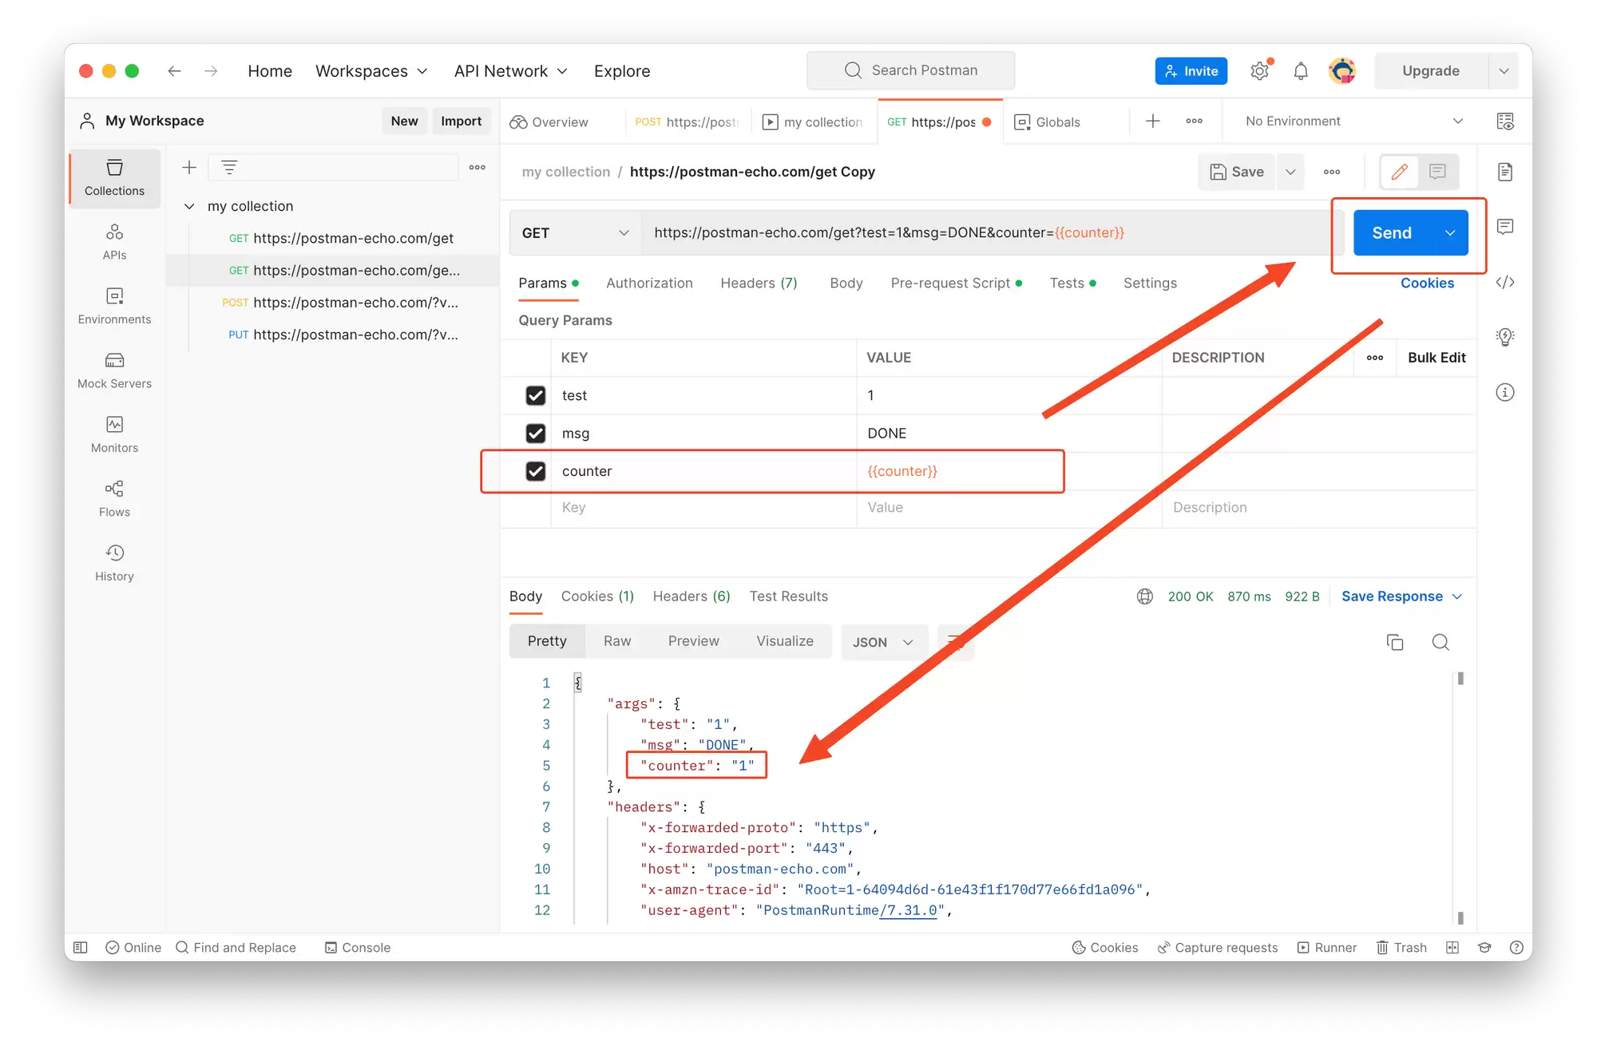Click the Send button
The image size is (1597, 1046).
point(1392,233)
